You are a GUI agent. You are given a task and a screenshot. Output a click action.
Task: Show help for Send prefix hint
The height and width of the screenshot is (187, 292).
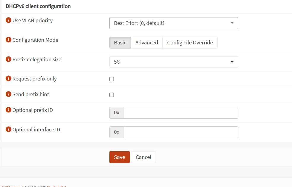(x=9, y=94)
